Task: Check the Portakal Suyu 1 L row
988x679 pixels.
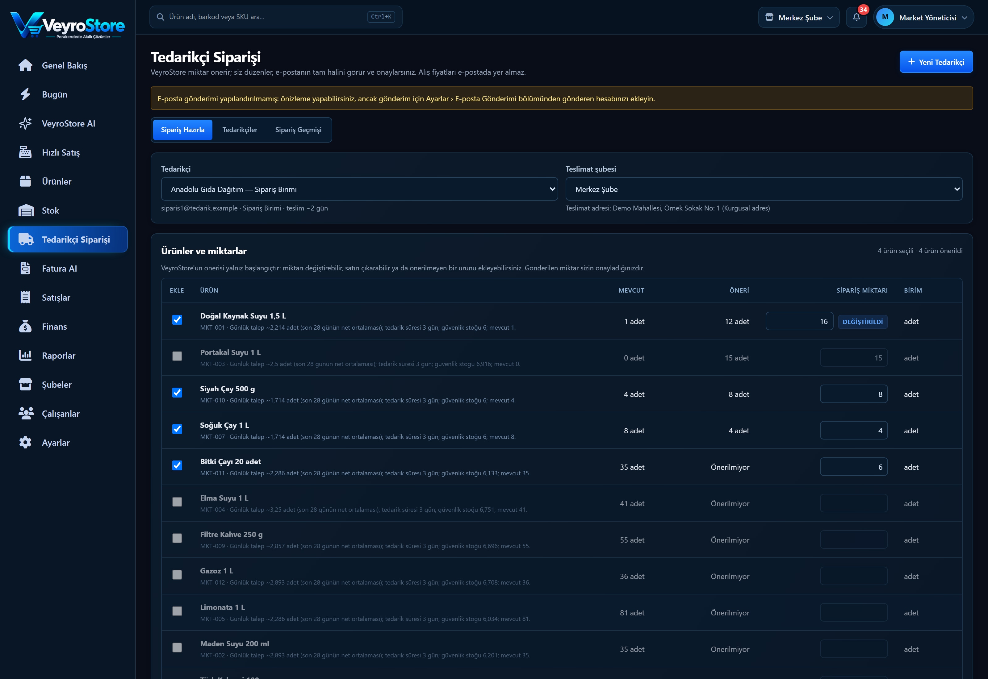Action: pos(177,356)
